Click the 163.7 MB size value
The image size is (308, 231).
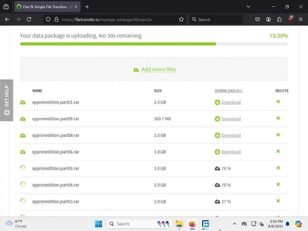click(x=162, y=119)
